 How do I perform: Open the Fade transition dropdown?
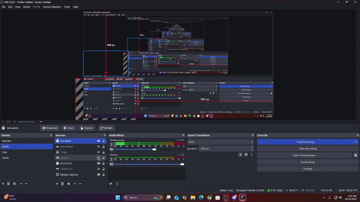coord(221,142)
